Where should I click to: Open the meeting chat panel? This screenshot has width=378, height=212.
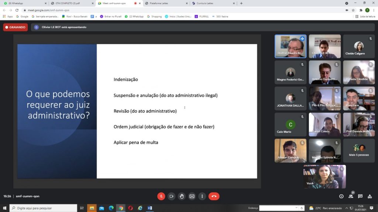360,196
